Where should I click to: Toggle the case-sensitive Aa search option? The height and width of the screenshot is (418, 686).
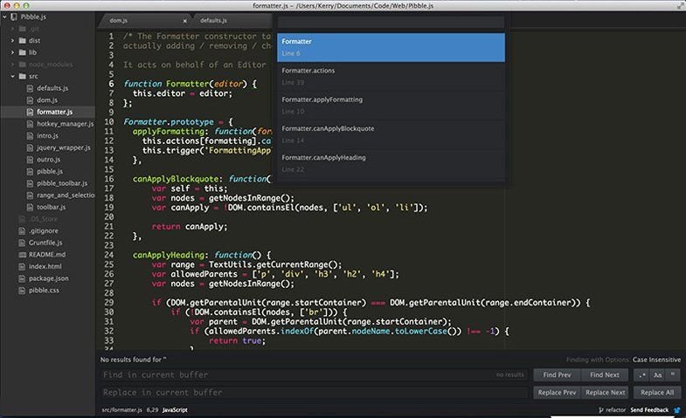click(x=658, y=374)
